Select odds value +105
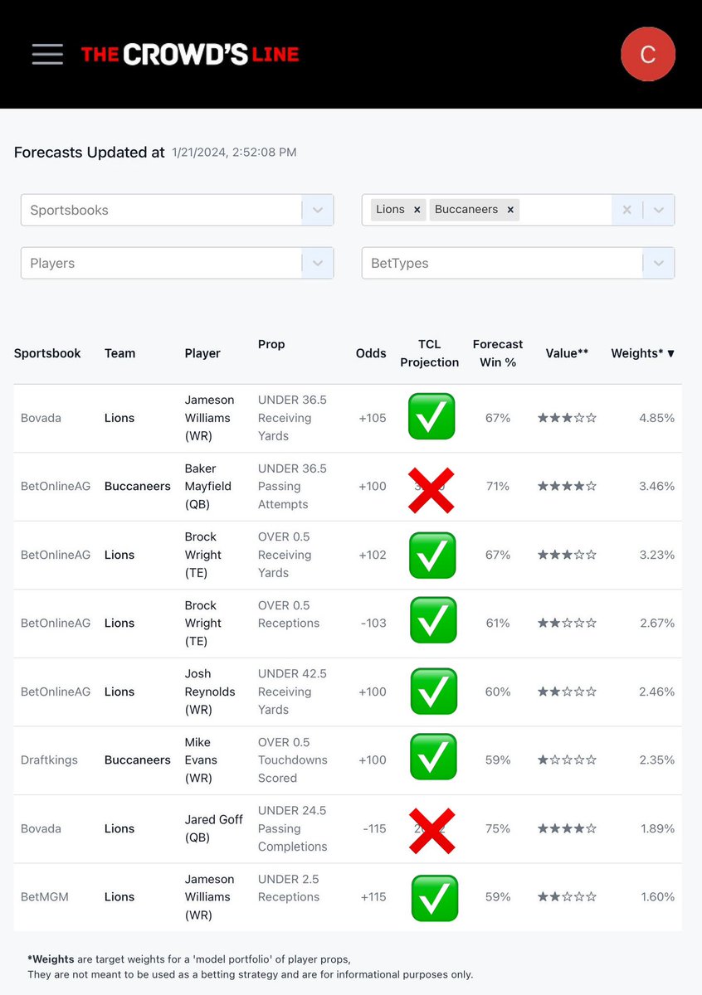Screen dimensions: 702x995 click(373, 418)
